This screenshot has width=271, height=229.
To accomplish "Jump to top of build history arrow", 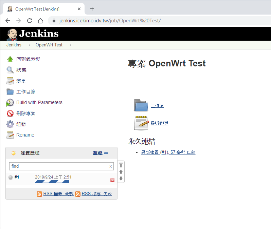I will (x=121, y=165).
